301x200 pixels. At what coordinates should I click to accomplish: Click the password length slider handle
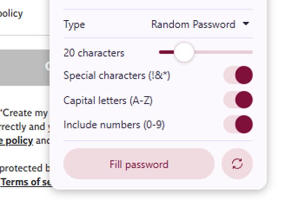[184, 52]
